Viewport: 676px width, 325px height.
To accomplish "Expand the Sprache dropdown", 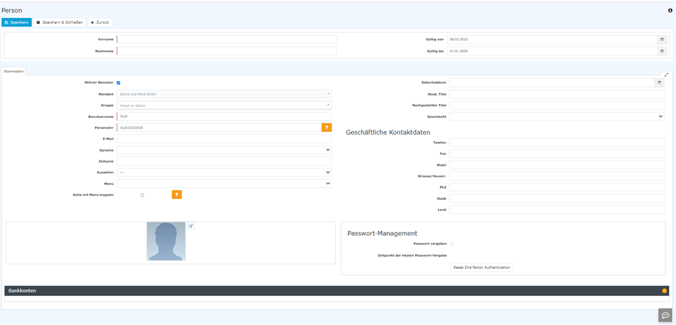I will (224, 150).
